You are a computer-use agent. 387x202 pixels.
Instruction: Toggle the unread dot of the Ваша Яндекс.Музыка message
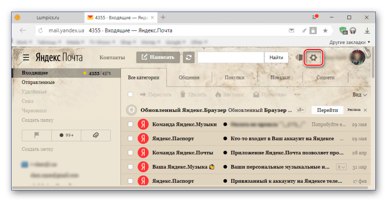225,167
